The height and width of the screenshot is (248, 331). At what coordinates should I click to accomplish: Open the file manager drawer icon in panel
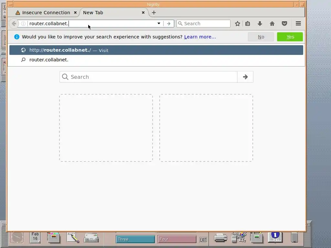(x=54, y=237)
